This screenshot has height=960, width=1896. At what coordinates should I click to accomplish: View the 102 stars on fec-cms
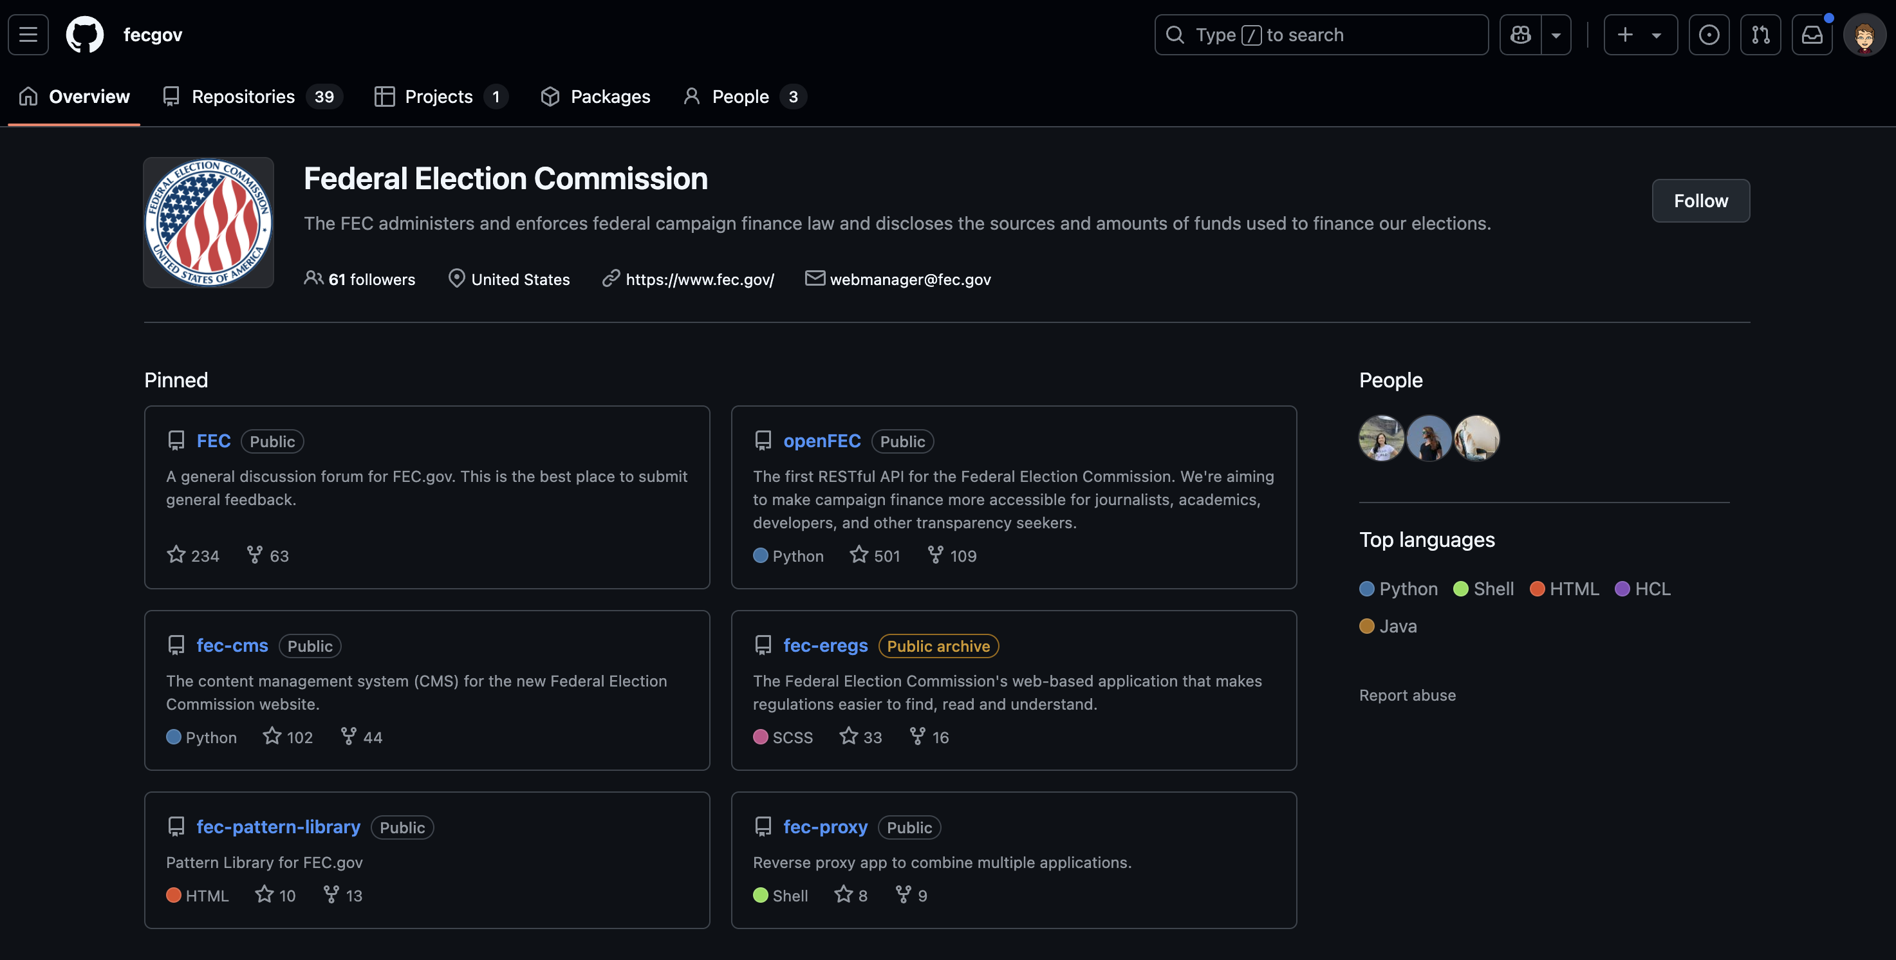click(x=288, y=737)
